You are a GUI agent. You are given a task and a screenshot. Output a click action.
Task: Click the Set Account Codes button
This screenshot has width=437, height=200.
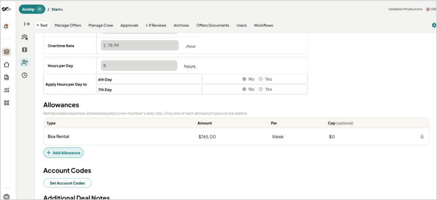click(x=67, y=183)
